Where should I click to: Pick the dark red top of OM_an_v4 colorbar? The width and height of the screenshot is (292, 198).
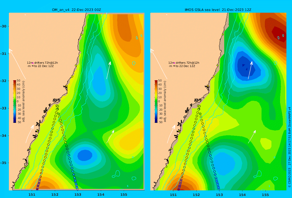[x=14, y=81]
